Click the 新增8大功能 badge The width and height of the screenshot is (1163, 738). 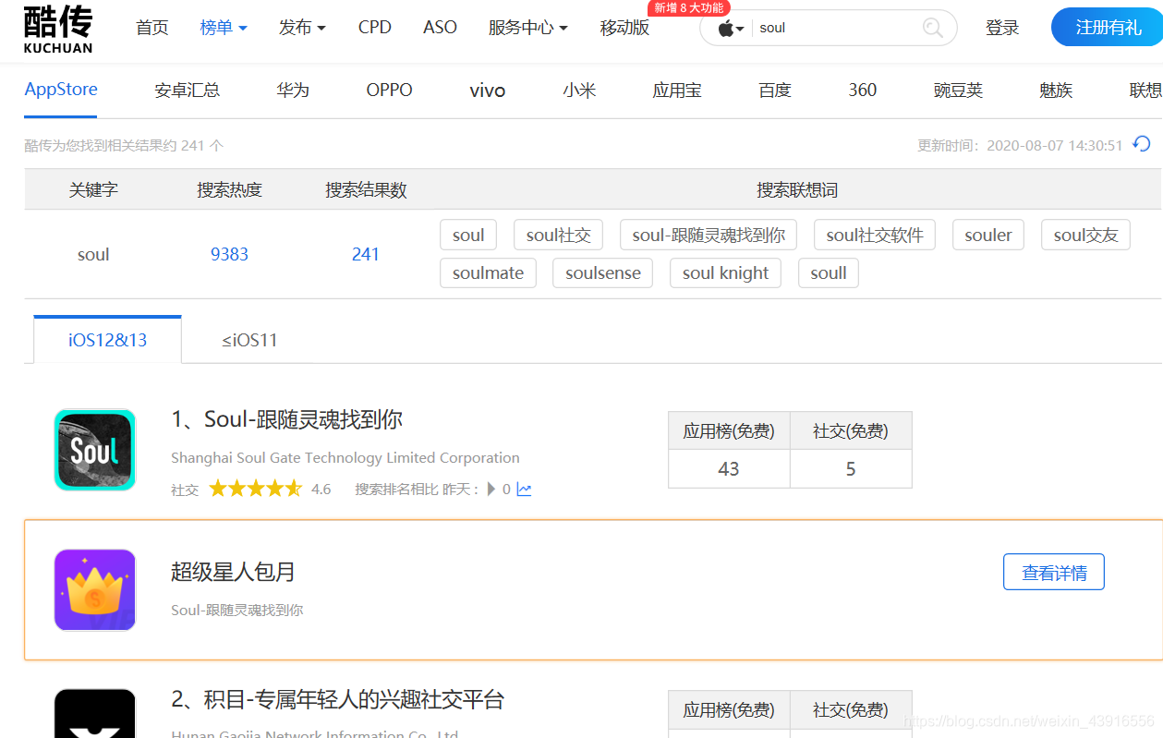[688, 8]
